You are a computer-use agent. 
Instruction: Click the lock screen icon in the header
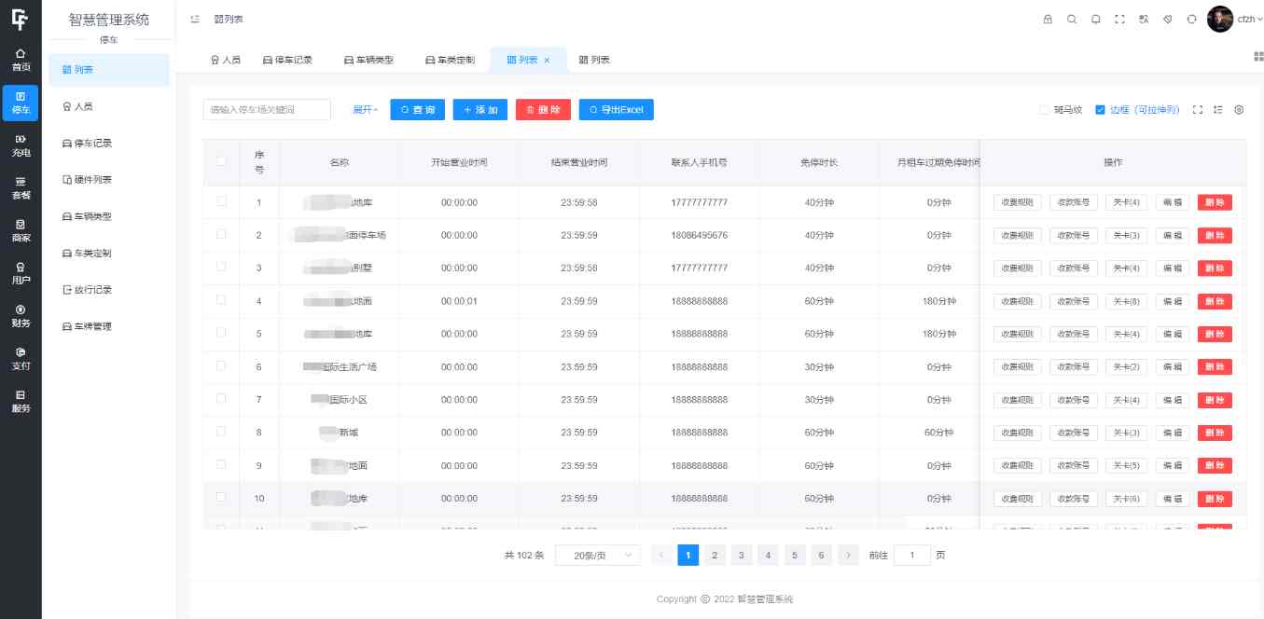[x=1048, y=20]
